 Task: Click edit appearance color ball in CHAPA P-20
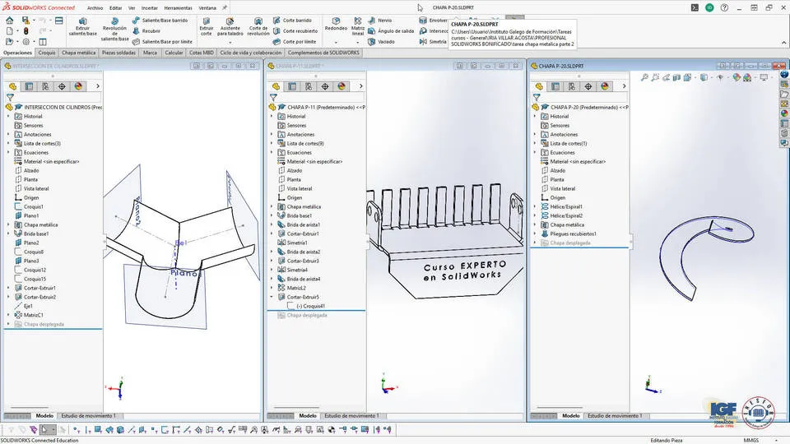[737, 77]
